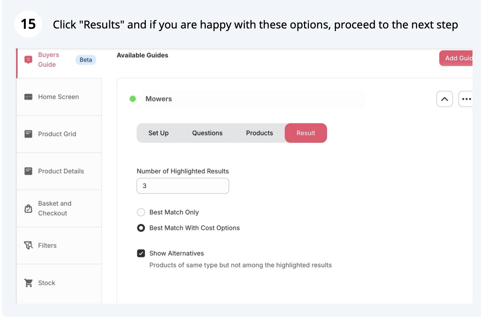Click the green status dot beside Mowers

(x=133, y=99)
